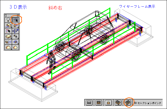Viewport: 167px width, 109px height.
Task: Pick the 3D reshape vertex pointer tool
Action: click(8, 31)
